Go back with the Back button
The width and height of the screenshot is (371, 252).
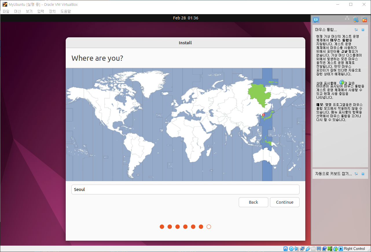pyautogui.click(x=253, y=202)
